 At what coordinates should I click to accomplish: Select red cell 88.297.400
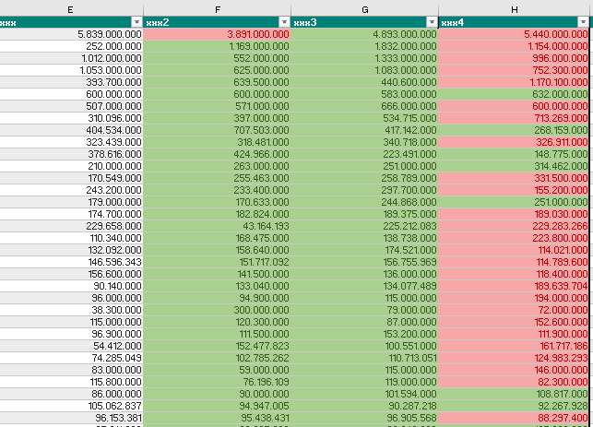pos(514,418)
